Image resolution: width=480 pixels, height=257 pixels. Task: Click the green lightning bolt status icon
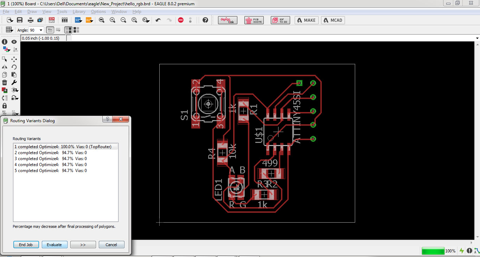point(461,251)
